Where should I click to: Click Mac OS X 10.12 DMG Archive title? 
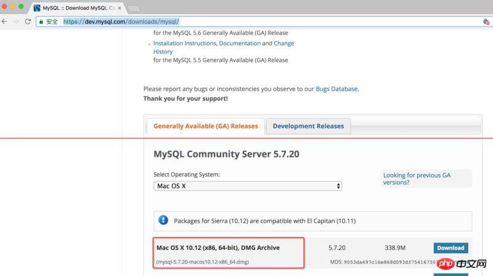click(218, 248)
